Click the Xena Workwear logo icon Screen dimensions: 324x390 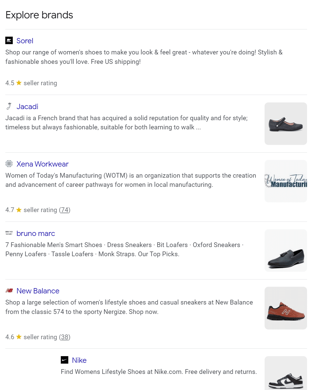[x=10, y=164]
